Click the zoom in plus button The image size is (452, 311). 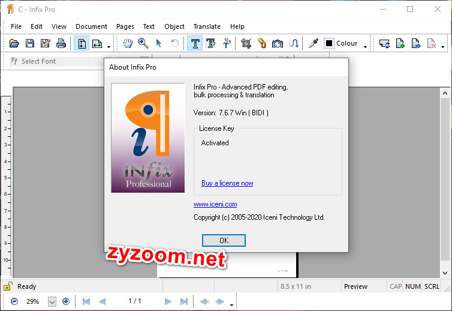(x=66, y=301)
